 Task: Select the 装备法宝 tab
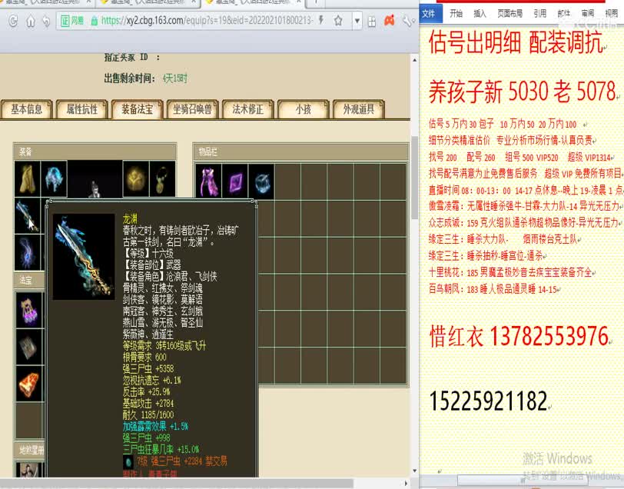138,109
